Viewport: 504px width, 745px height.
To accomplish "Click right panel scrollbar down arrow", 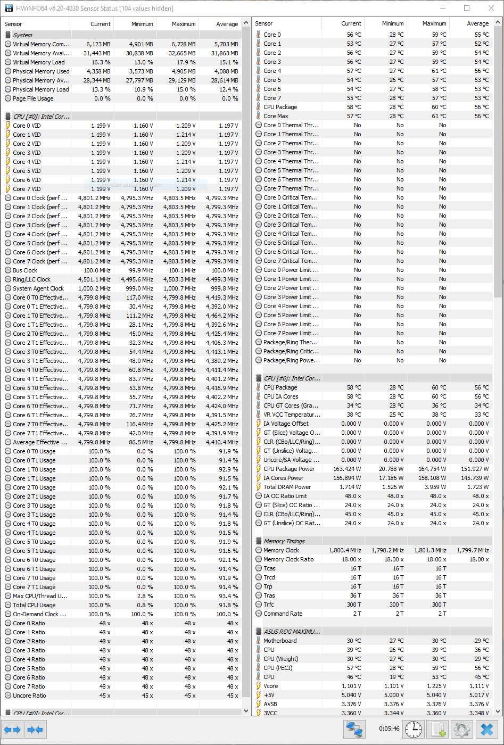I will click(x=498, y=710).
